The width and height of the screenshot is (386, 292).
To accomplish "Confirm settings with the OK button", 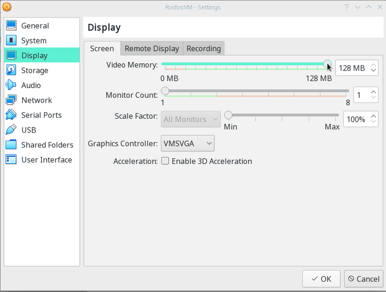I will pyautogui.click(x=321, y=279).
